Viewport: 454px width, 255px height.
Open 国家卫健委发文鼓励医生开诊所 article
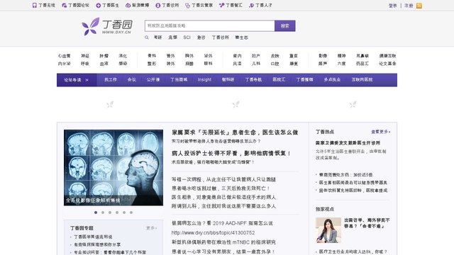348,143
